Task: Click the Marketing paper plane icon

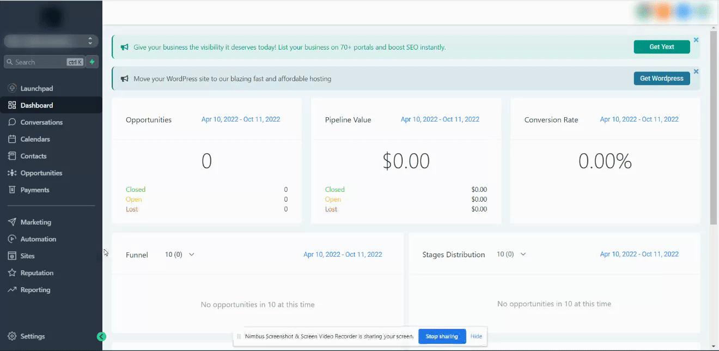Action: 12,222
